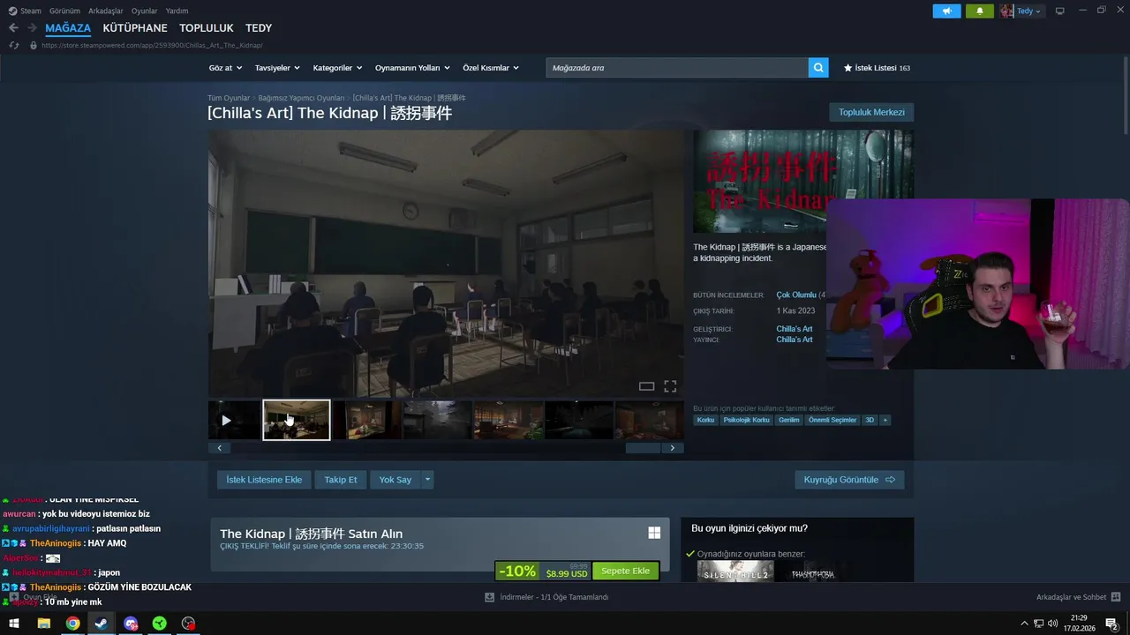Open the Windows notification center icon
The height and width of the screenshot is (635, 1130).
[1111, 624]
